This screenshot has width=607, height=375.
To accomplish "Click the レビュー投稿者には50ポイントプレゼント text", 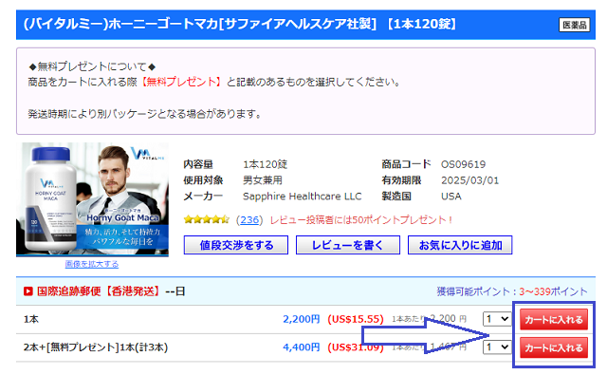I will (361, 220).
